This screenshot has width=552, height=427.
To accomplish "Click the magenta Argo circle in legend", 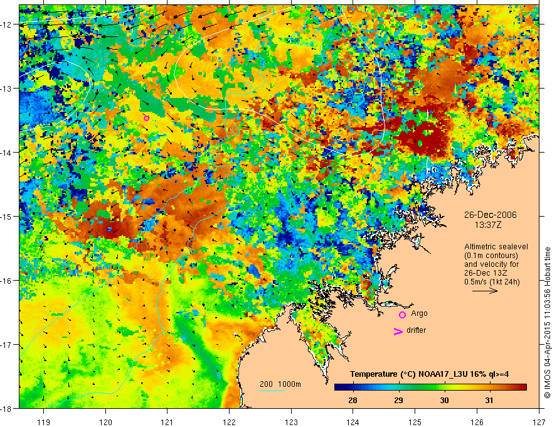I will click(402, 315).
